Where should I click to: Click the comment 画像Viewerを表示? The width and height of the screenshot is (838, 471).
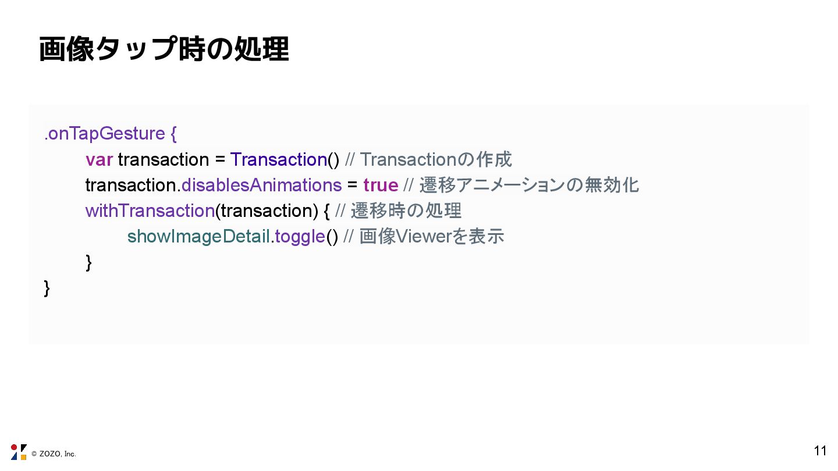[424, 237]
